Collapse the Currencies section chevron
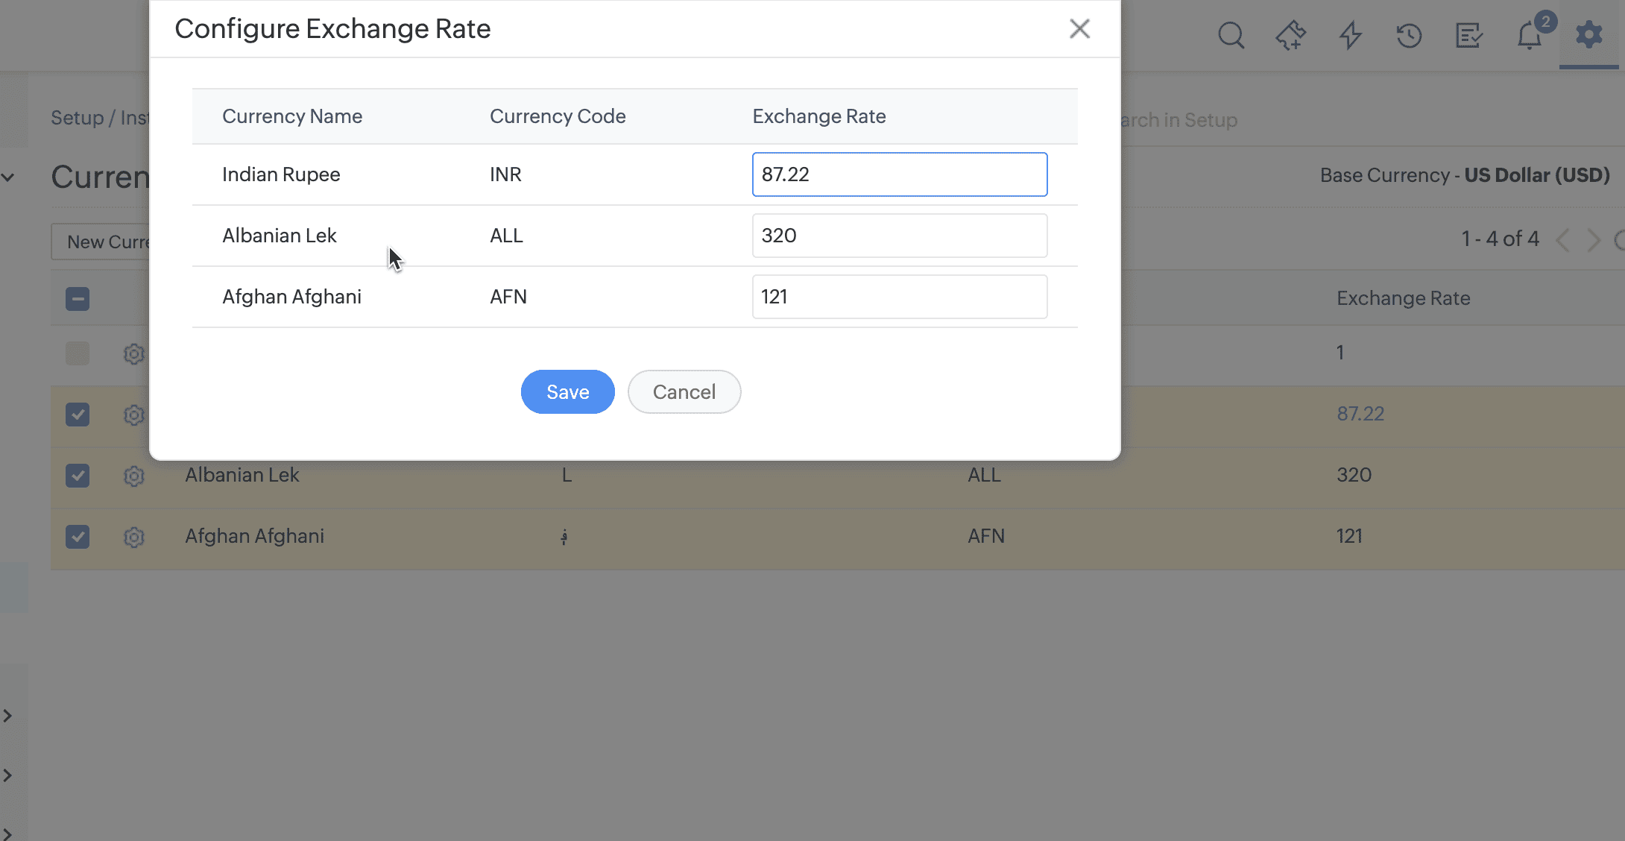 coord(9,177)
